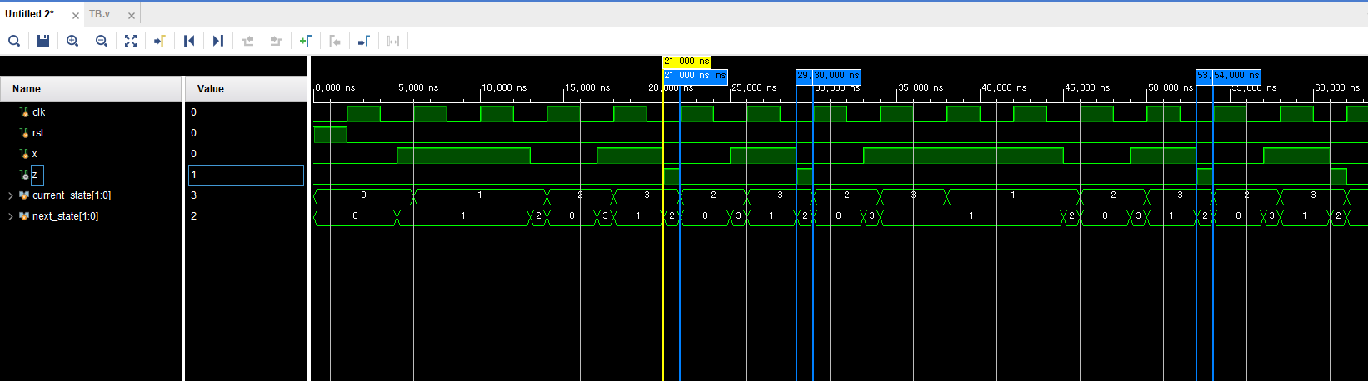Click the next_state value 2 cell

pos(246,216)
